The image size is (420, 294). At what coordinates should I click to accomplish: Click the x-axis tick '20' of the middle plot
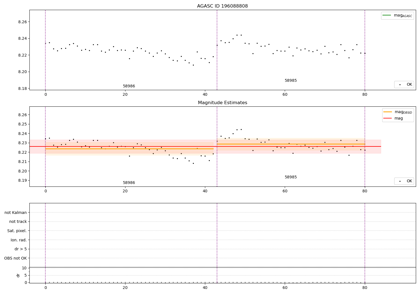tap(125, 191)
